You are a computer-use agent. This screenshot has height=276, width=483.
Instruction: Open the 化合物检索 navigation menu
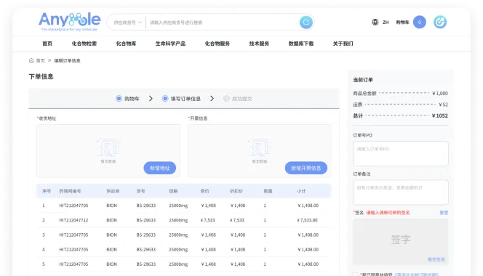click(x=84, y=44)
